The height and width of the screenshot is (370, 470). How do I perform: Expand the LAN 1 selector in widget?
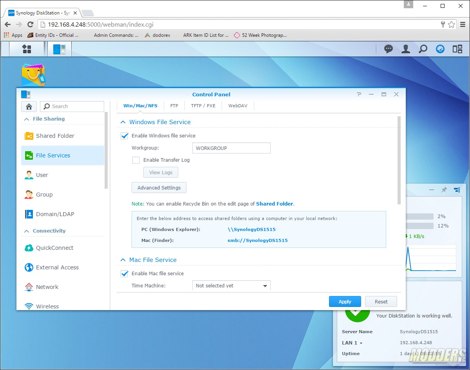(x=352, y=343)
